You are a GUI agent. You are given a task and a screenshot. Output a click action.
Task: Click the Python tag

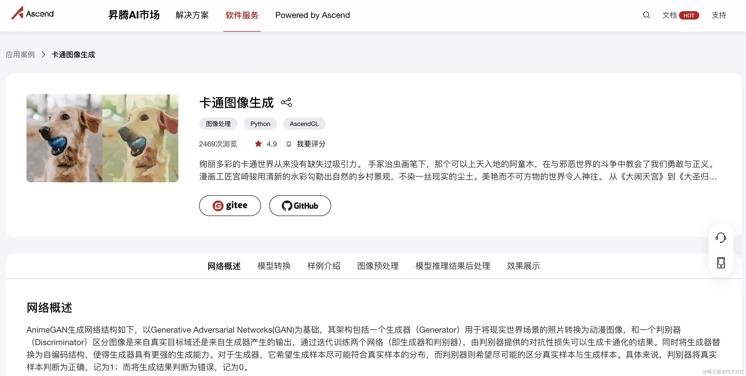pos(260,124)
